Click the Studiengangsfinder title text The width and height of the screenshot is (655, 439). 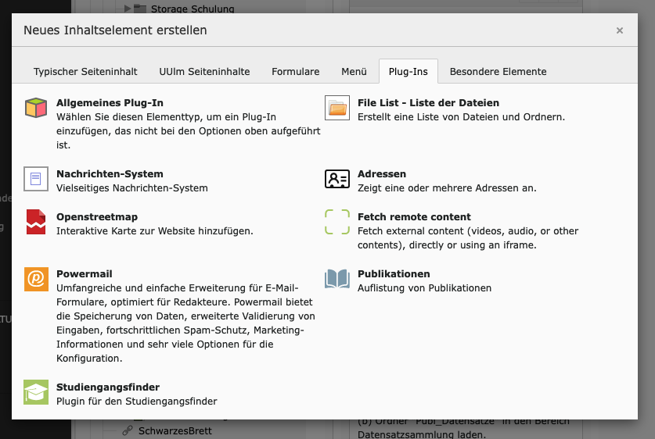click(x=108, y=387)
